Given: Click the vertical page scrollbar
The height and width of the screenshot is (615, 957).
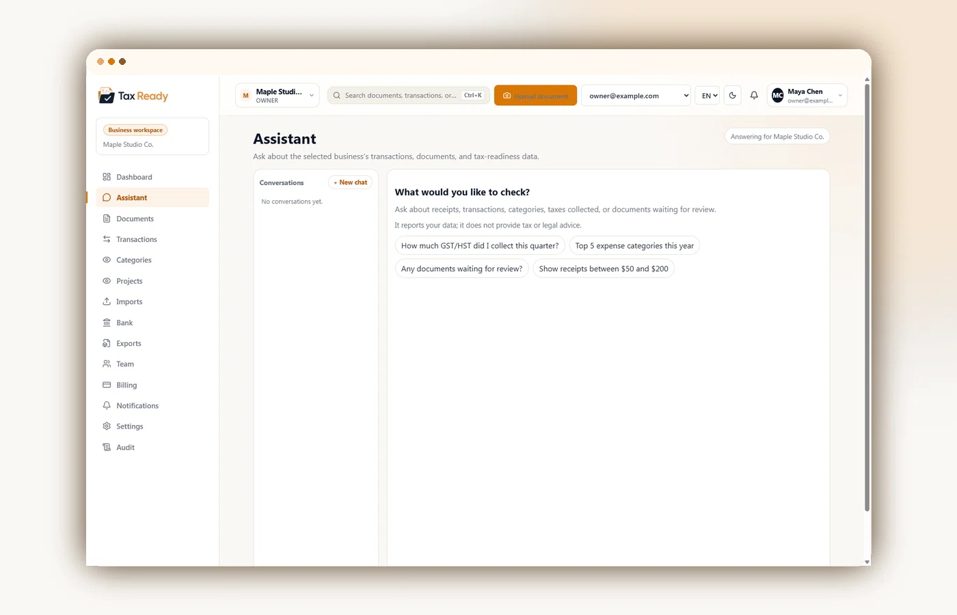Looking at the screenshot, I should 867,297.
